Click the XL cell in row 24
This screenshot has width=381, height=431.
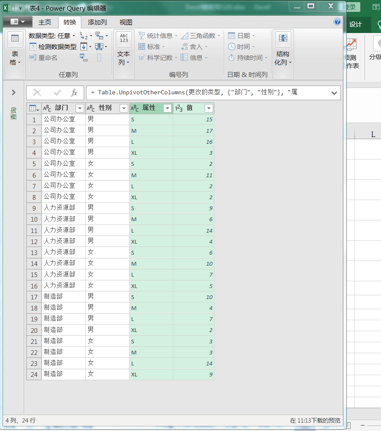tap(151, 374)
